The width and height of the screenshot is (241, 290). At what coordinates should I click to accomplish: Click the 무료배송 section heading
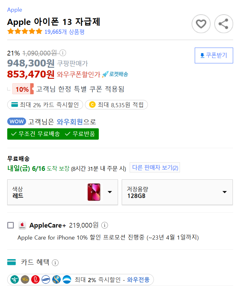[x=19, y=159]
